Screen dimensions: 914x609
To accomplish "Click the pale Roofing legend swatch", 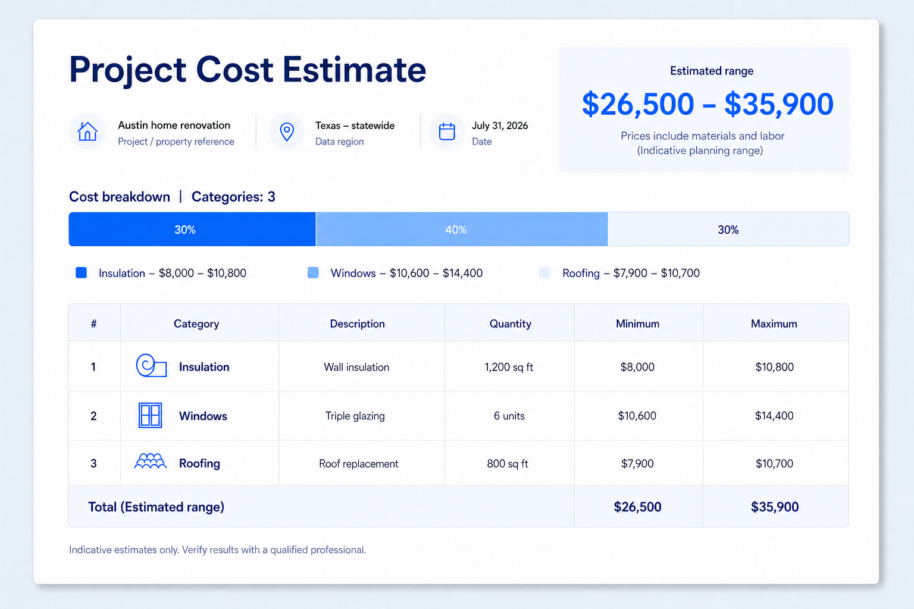I will 544,272.
